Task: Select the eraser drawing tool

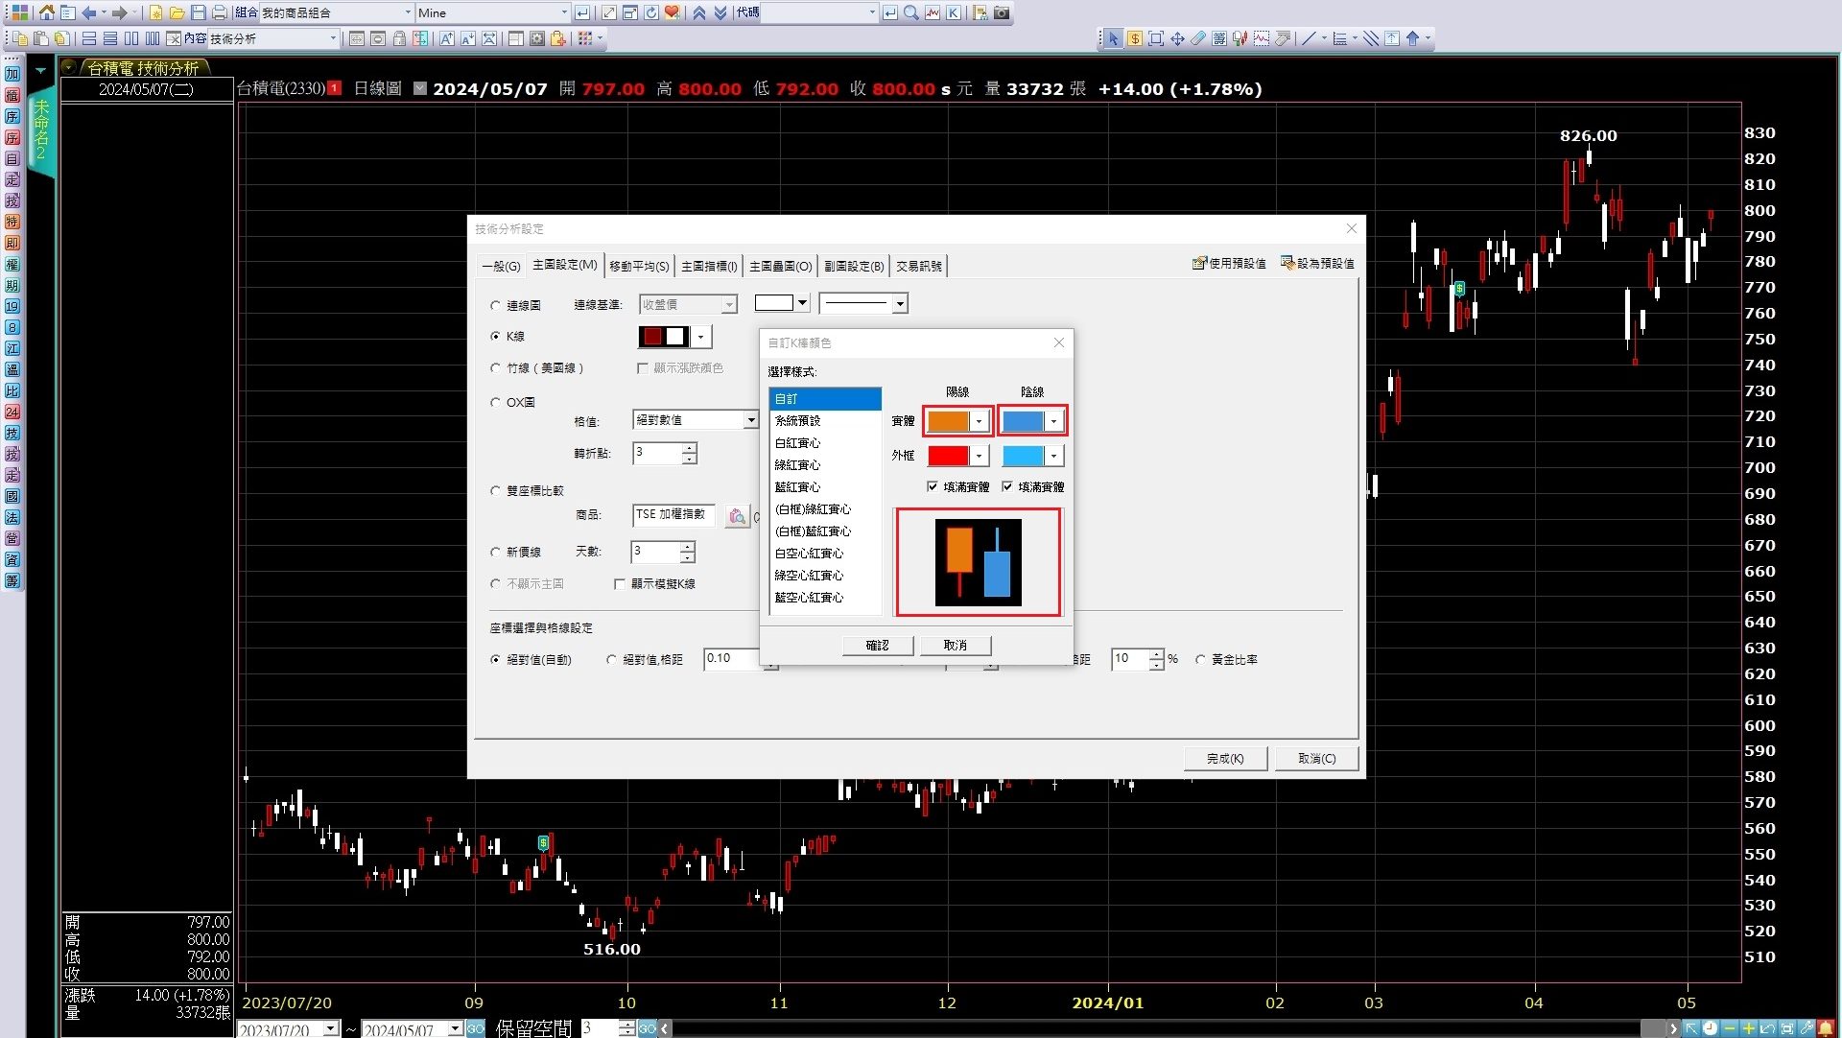Action: point(1198,38)
